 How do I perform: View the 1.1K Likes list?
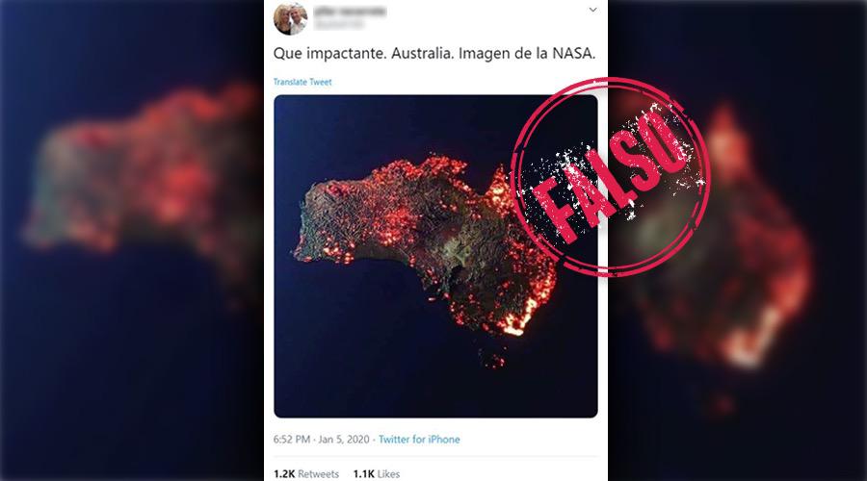pos(377,474)
